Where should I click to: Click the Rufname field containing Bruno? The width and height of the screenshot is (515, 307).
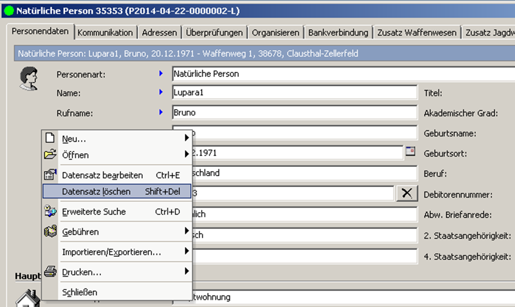[294, 113]
